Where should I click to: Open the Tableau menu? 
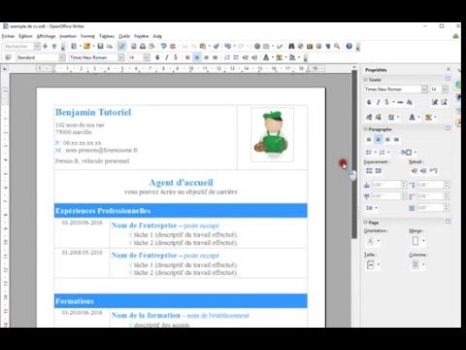tap(107, 36)
